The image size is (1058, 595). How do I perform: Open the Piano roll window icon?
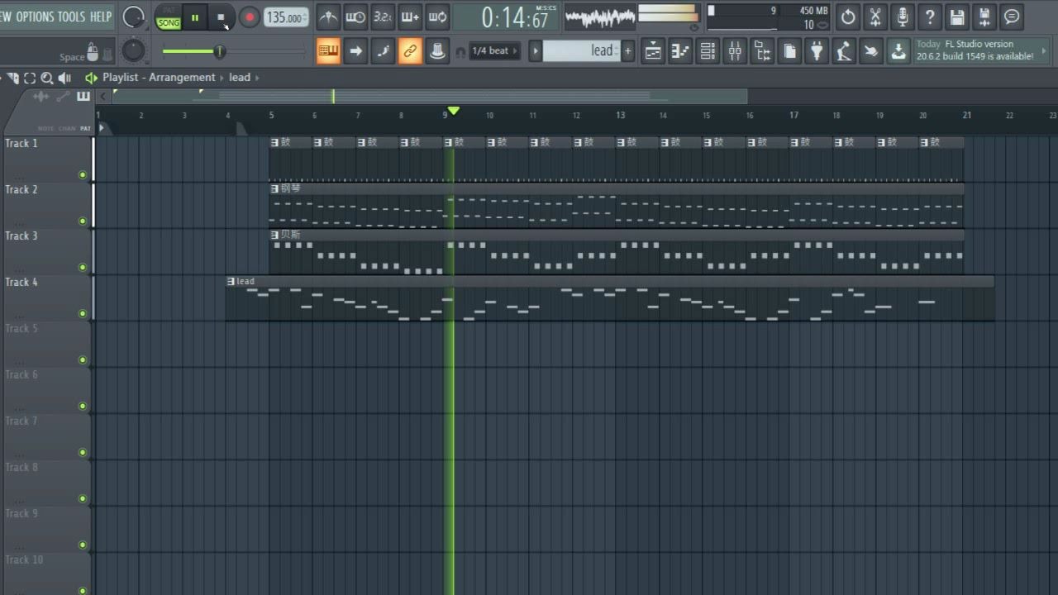tap(680, 51)
